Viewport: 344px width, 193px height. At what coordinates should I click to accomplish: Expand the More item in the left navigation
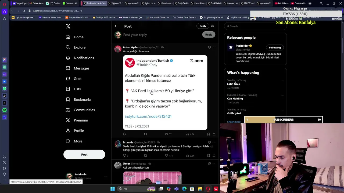click(x=74, y=141)
